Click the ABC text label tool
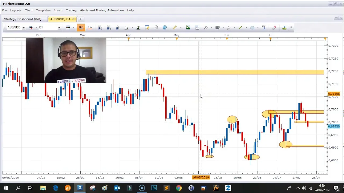 (x=264, y=28)
